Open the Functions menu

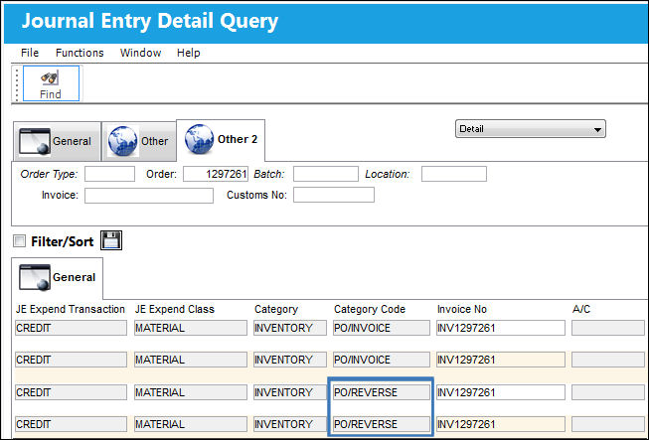(x=80, y=53)
